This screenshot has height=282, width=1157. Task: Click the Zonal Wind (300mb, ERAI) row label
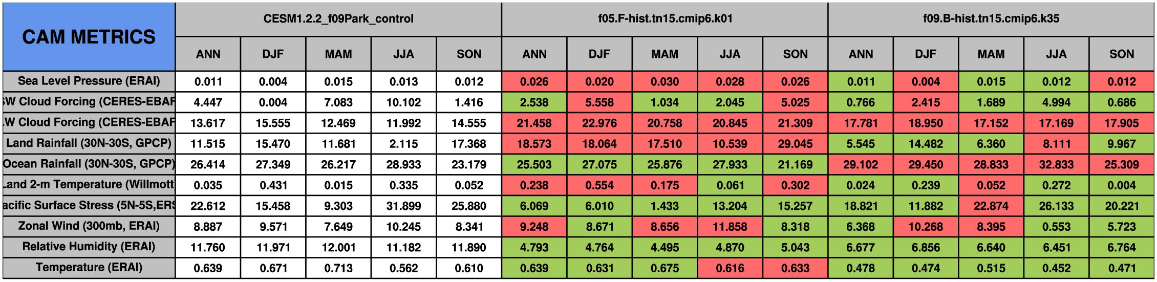tap(89, 226)
